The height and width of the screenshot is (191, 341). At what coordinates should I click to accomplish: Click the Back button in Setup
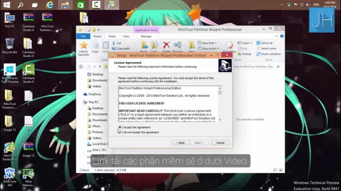point(180,143)
